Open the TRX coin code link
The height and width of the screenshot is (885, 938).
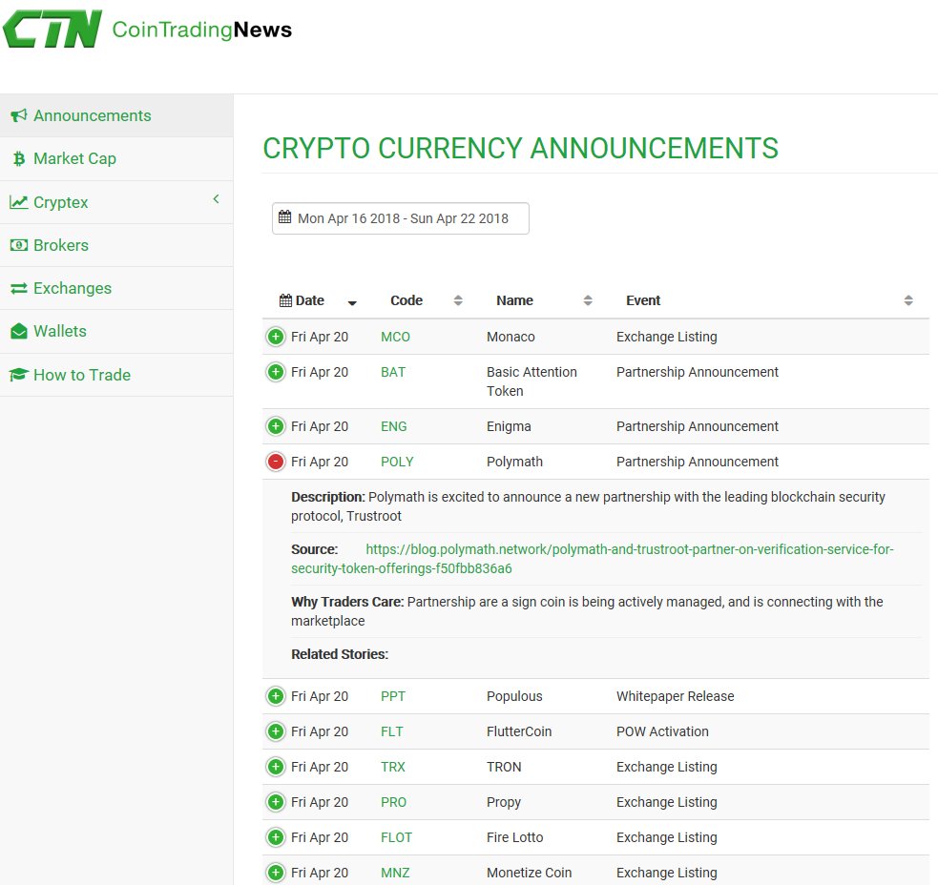[x=393, y=767]
